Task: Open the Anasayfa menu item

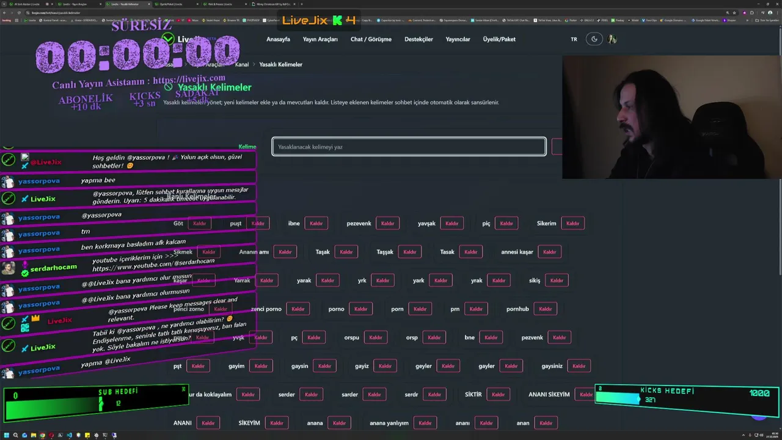Action: click(278, 39)
